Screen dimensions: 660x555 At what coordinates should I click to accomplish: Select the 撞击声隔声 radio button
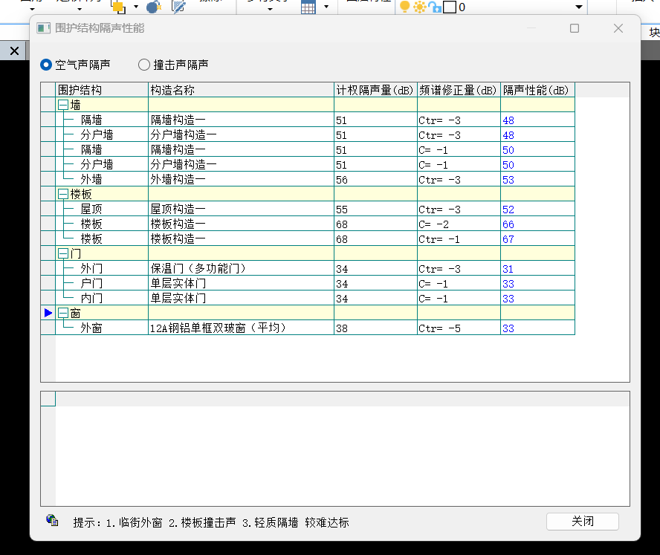pos(144,65)
